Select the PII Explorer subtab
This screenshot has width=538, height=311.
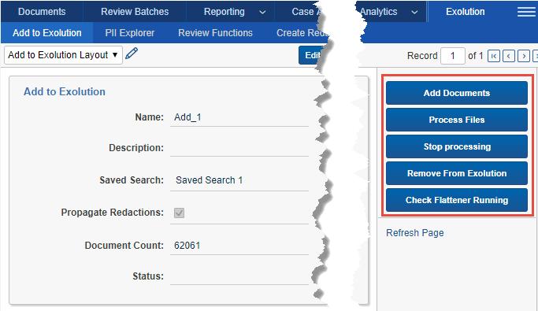[x=130, y=33]
